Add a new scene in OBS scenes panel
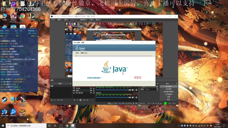228x128 pixels. click(x=52, y=100)
